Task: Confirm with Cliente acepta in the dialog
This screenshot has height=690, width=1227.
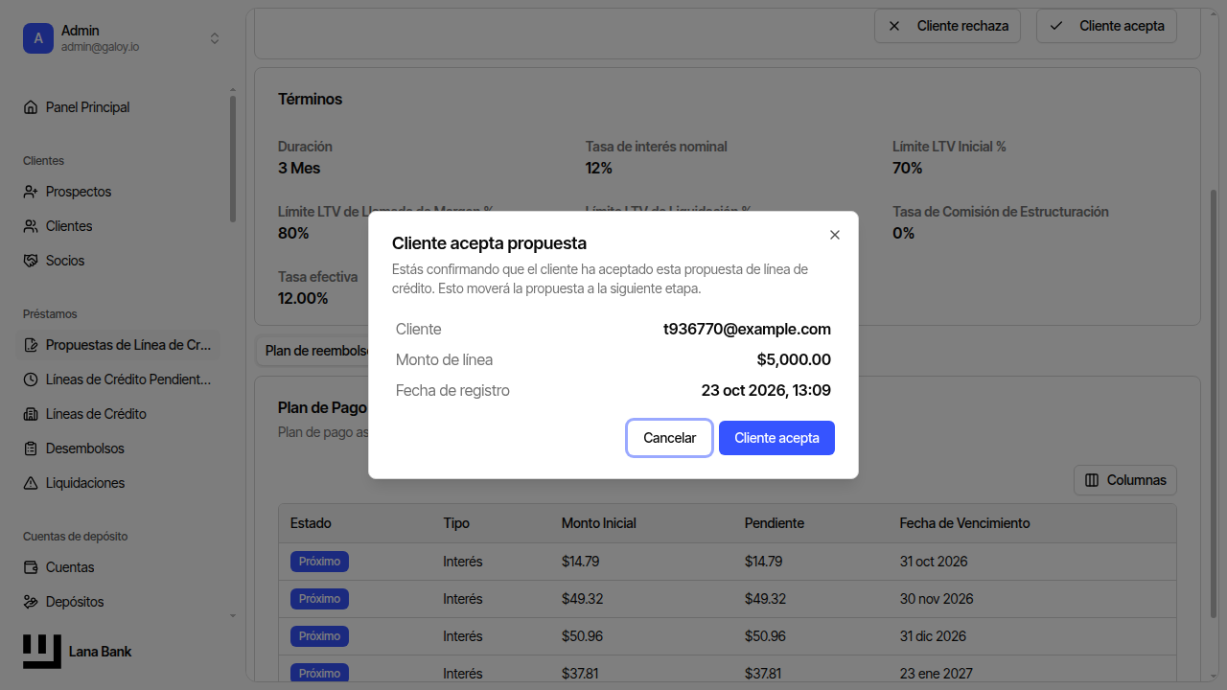Action: coord(776,438)
